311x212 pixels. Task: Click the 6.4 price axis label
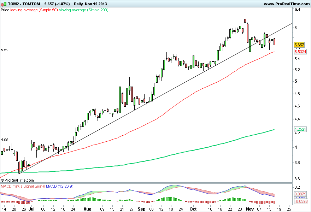298,9
